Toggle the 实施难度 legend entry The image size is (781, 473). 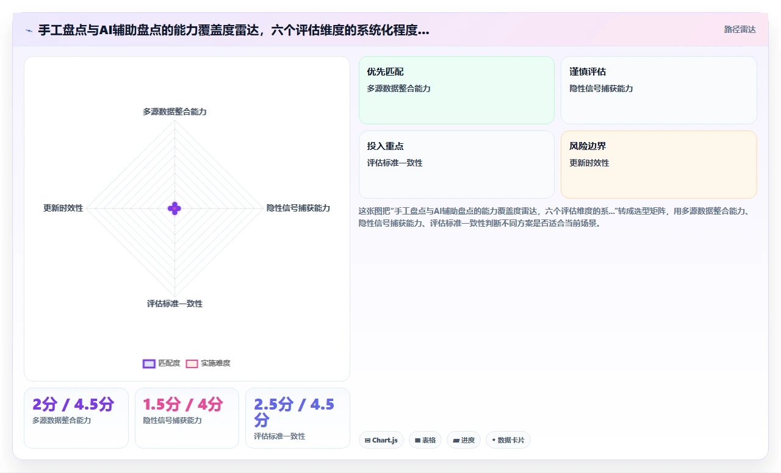point(208,363)
